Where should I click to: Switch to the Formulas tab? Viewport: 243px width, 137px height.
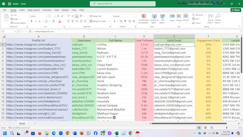(47, 10)
